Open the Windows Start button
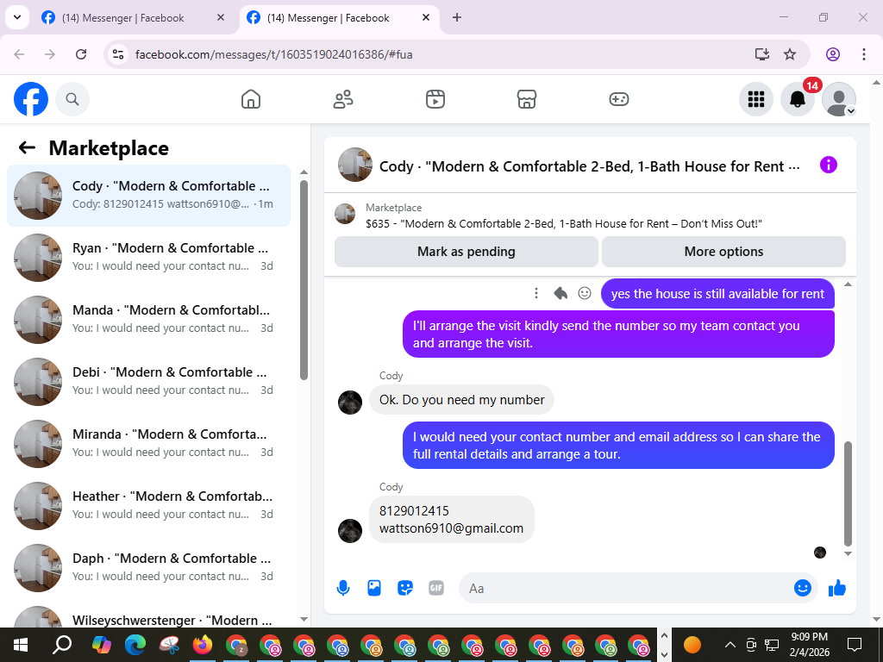Image resolution: width=883 pixels, height=662 pixels. [x=21, y=645]
